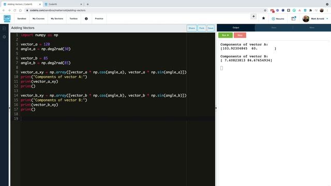The height and width of the screenshot is (186, 331).
Task: Open the calendar notification icon in the header
Action: click(293, 19)
